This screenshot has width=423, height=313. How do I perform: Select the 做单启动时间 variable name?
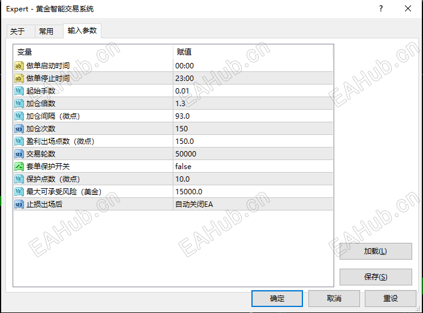click(48, 66)
